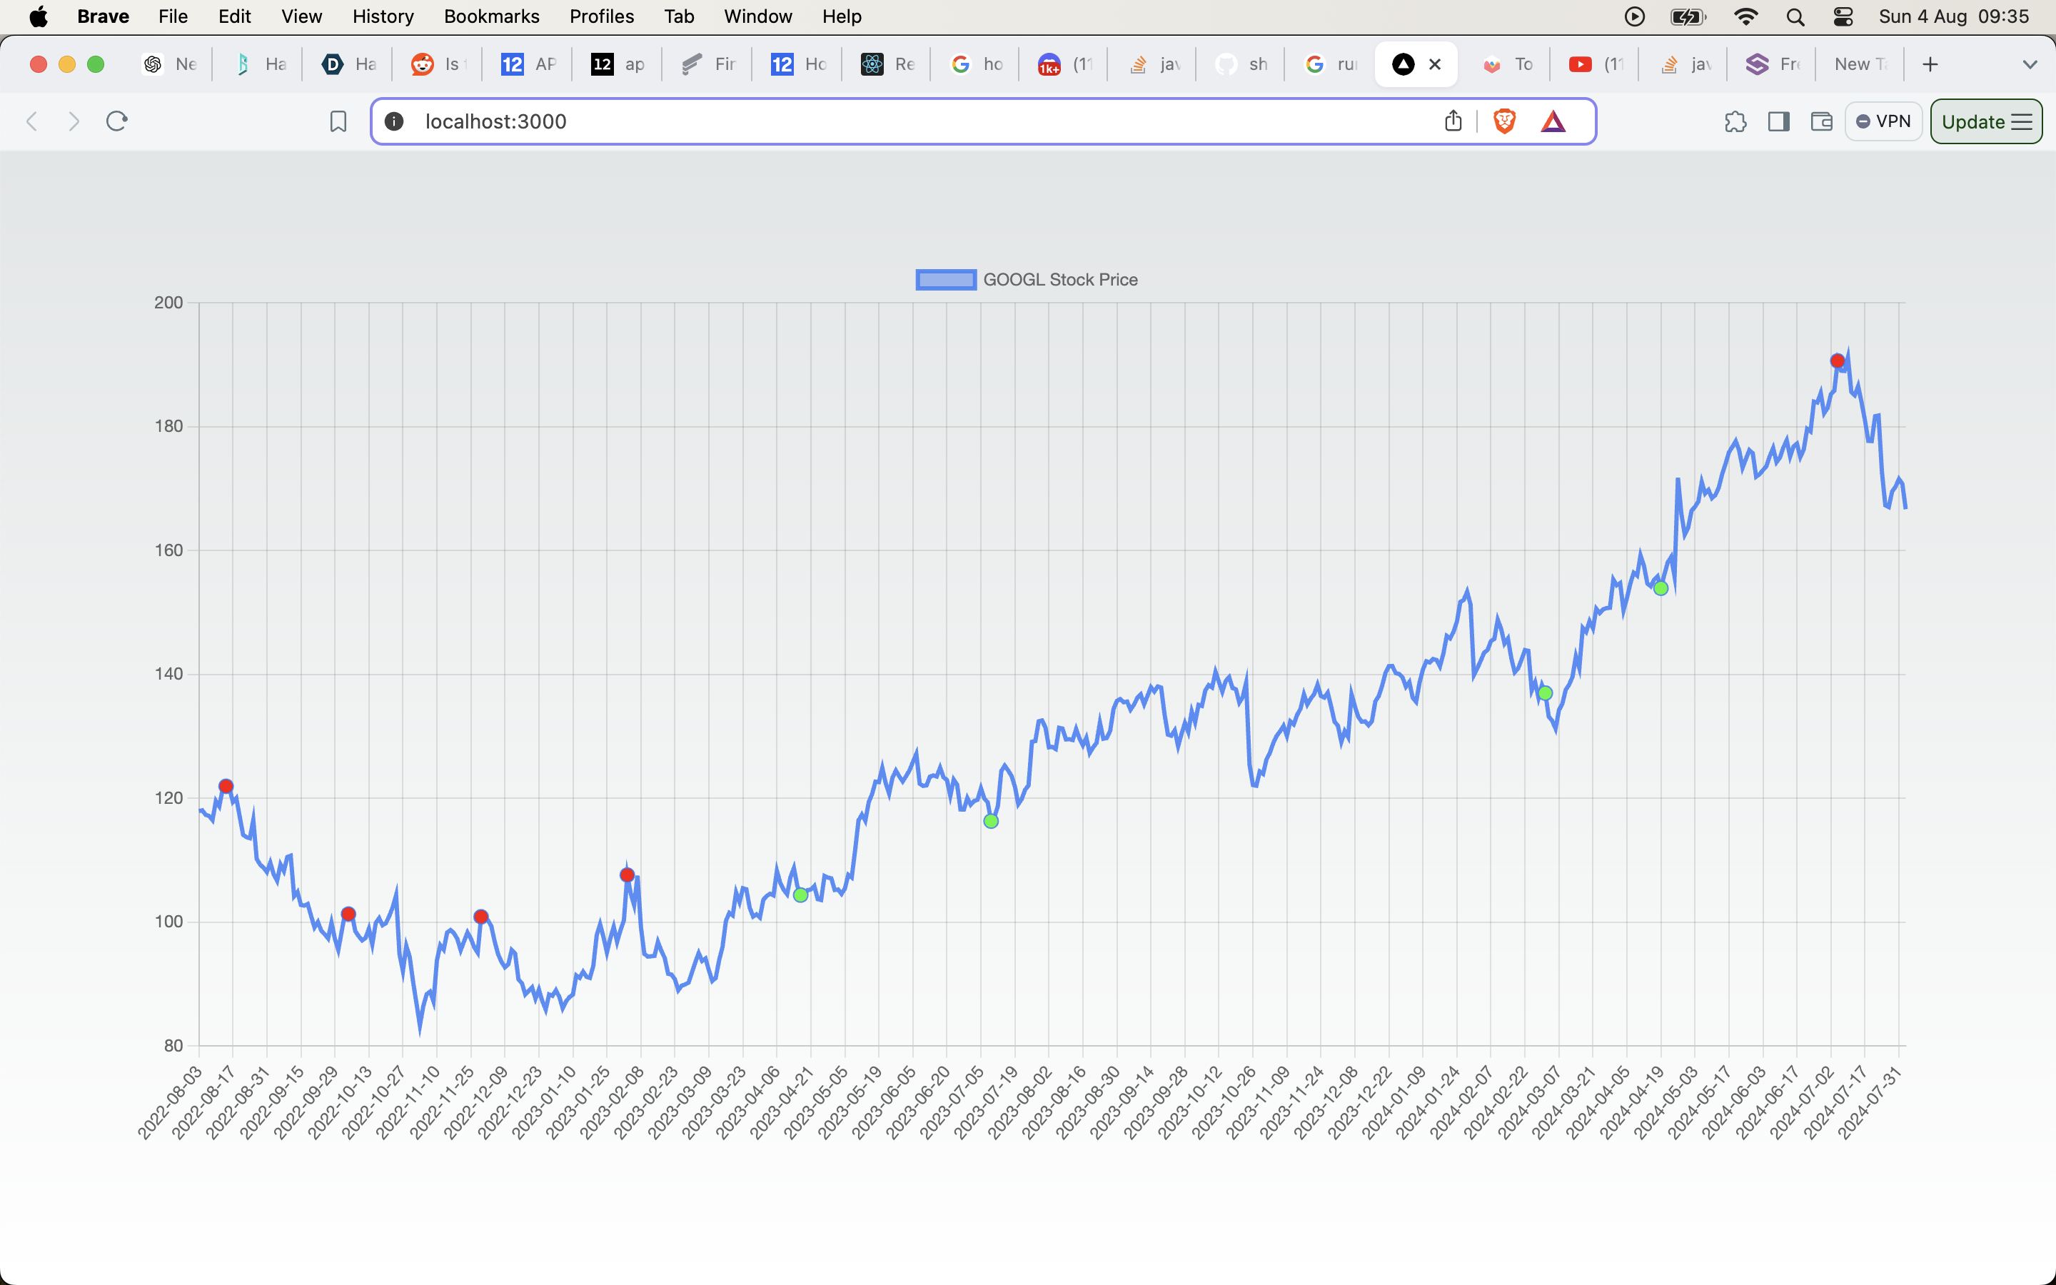
Task: Share the current page
Action: (x=1452, y=121)
